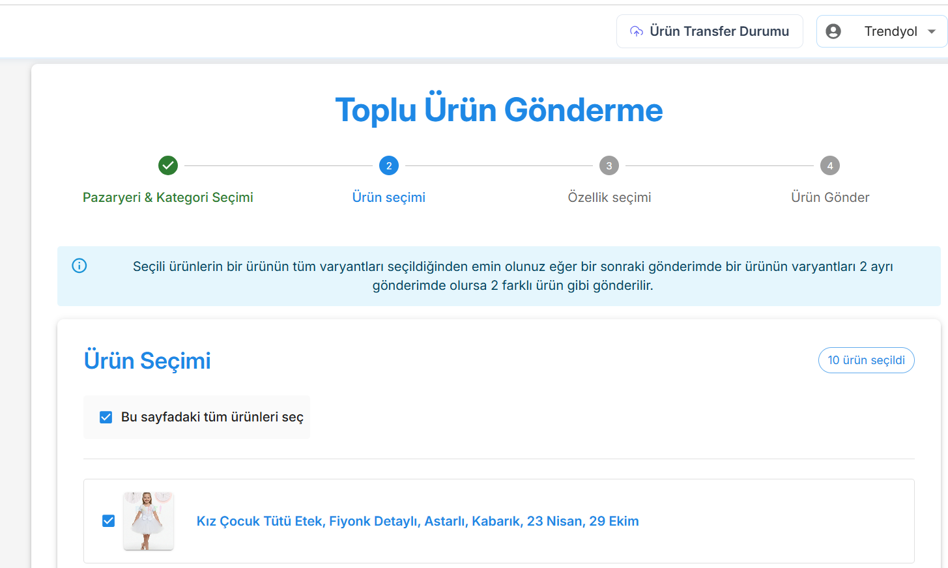Click step 3 circle icon
Screen dimensions: 948x568
(609, 165)
